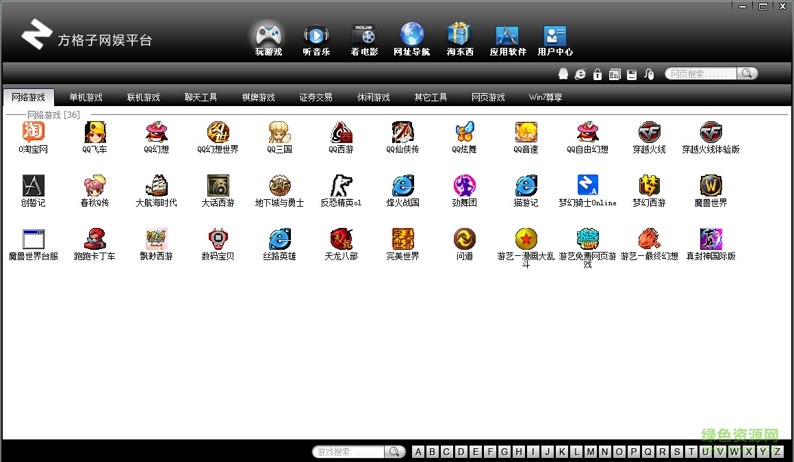Filter games by letter A
Screen dimensions: 794x462
point(418,452)
